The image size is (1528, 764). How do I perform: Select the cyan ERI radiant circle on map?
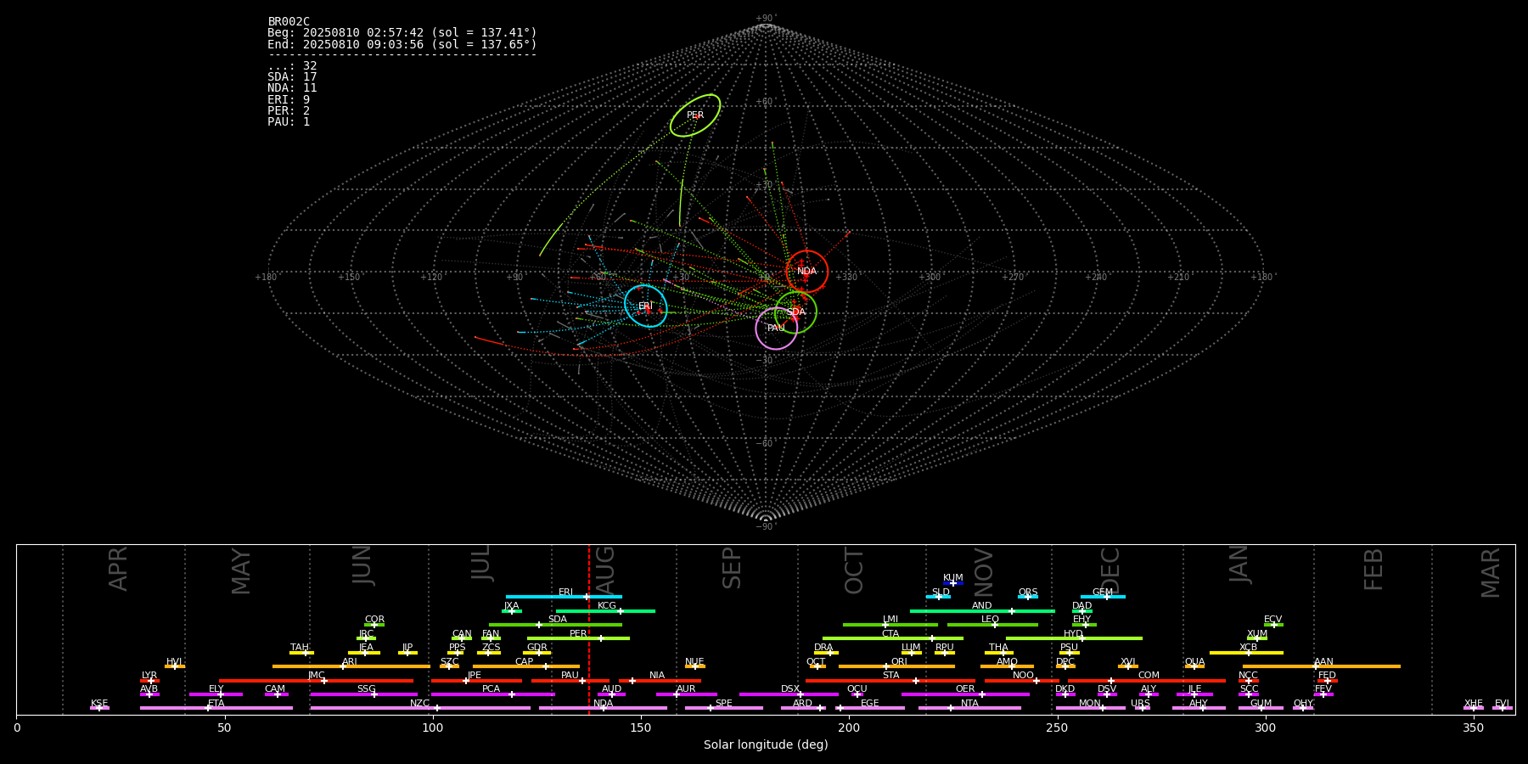pyautogui.click(x=646, y=306)
